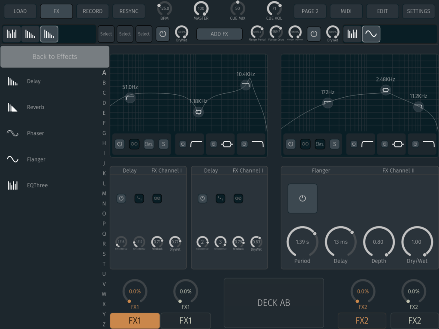Open the first Select effect slot

coord(106,34)
